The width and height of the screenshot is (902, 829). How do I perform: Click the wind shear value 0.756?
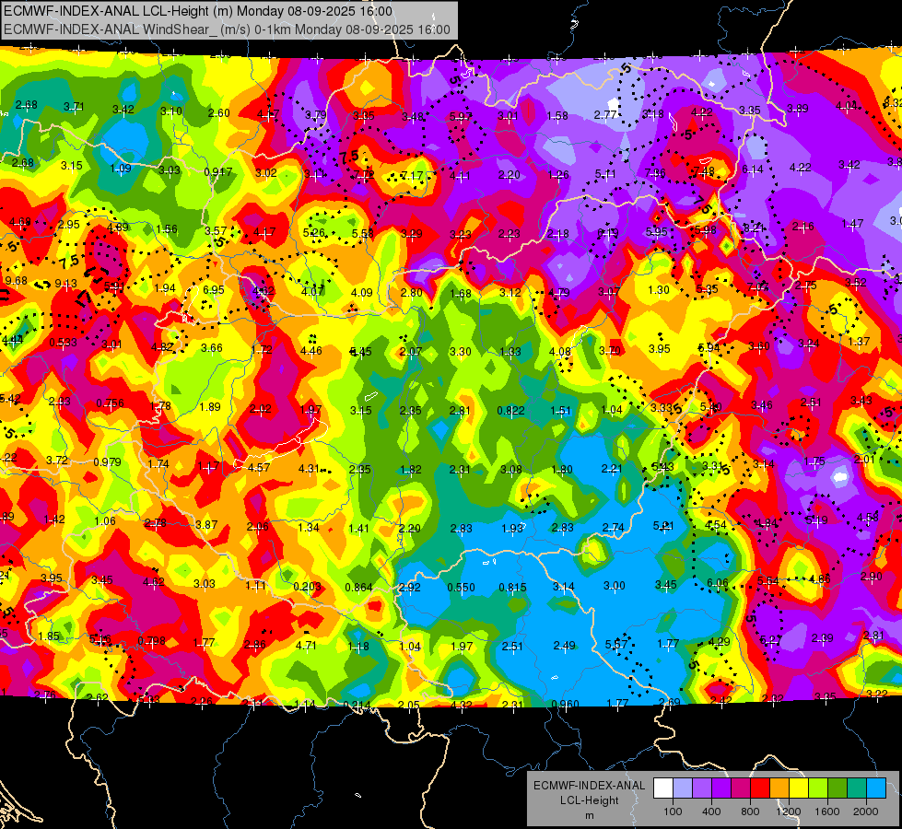110,403
